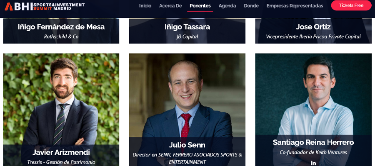Navigate to the Donde section

tap(251, 6)
